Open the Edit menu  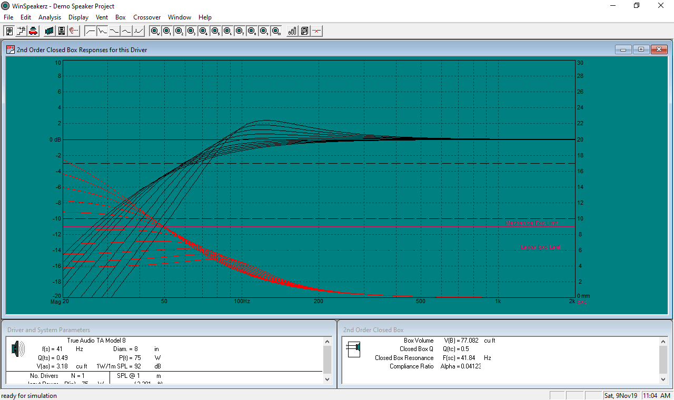[x=26, y=17]
